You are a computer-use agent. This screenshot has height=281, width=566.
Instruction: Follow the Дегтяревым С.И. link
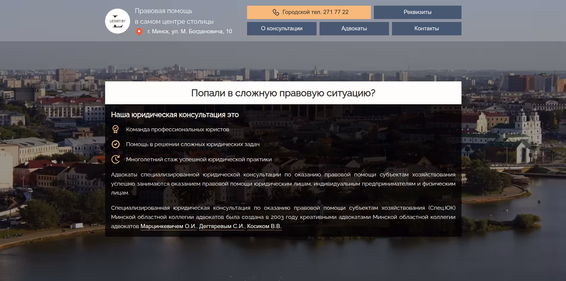pyautogui.click(x=222, y=226)
